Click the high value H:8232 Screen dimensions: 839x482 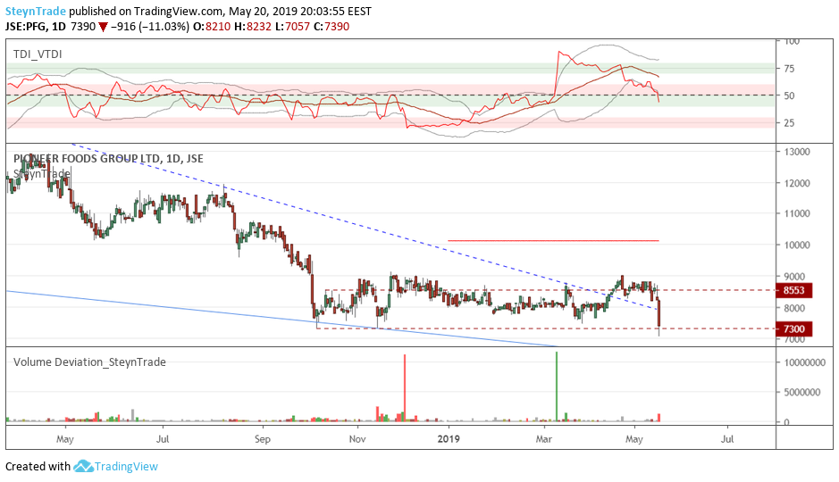253,27
